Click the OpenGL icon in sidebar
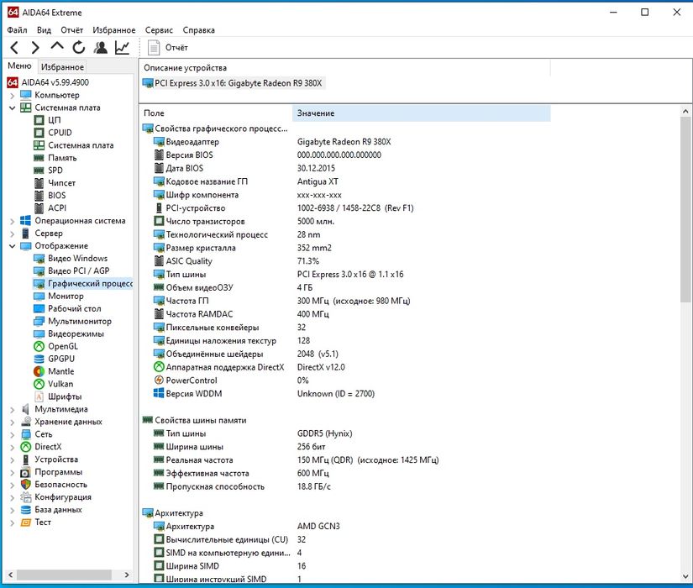 coord(39,346)
